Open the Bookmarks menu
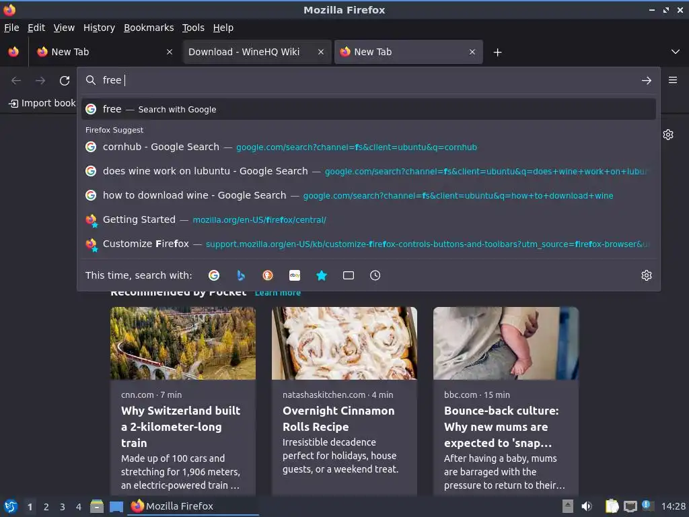The image size is (689, 517). [x=149, y=28]
